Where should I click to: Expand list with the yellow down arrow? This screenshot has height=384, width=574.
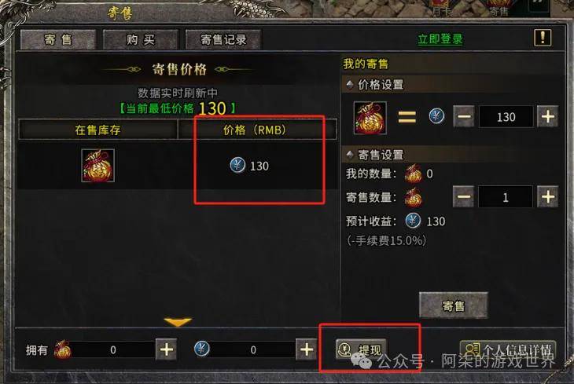[x=178, y=322]
